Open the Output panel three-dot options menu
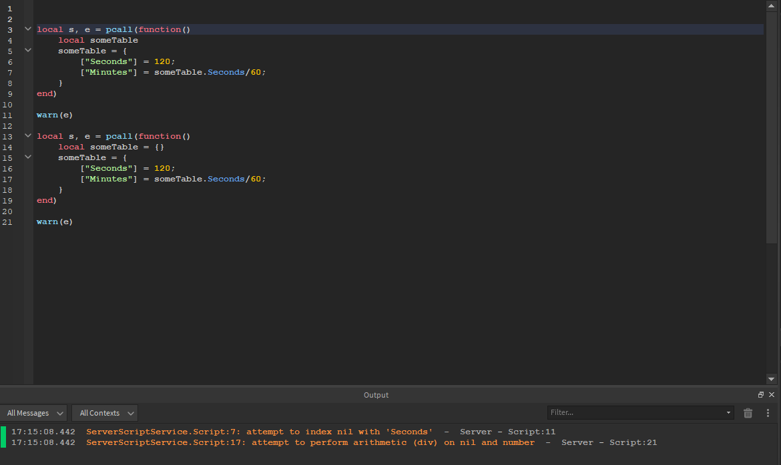The height and width of the screenshot is (465, 781). [x=768, y=413]
